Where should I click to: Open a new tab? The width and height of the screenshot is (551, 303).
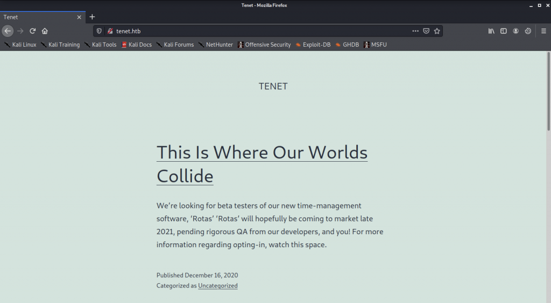click(92, 17)
